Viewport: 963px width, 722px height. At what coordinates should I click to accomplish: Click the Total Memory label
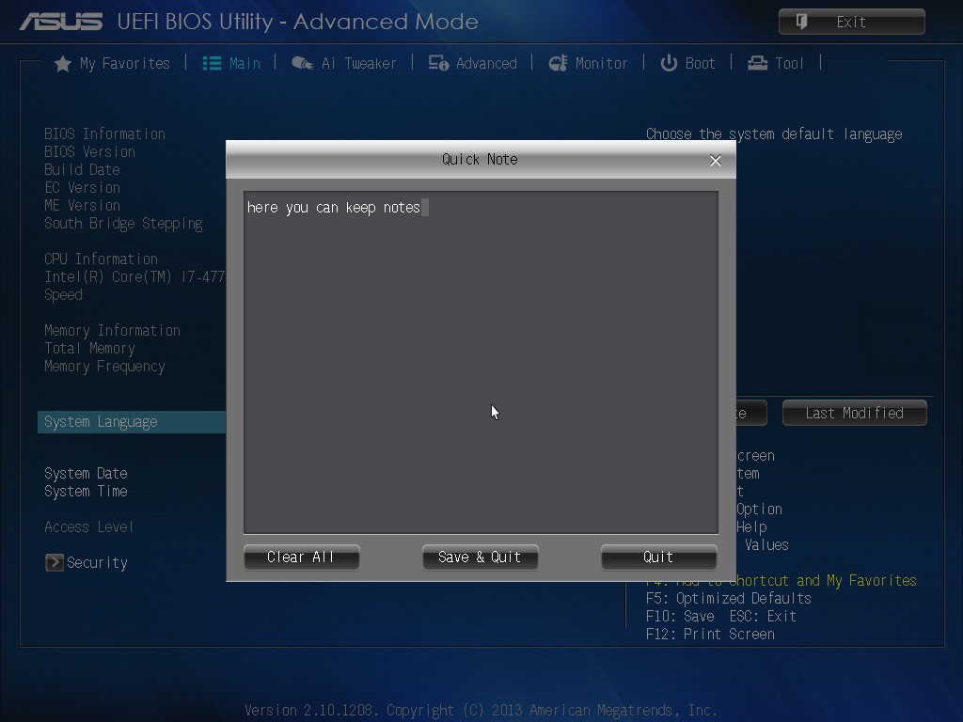click(x=89, y=348)
